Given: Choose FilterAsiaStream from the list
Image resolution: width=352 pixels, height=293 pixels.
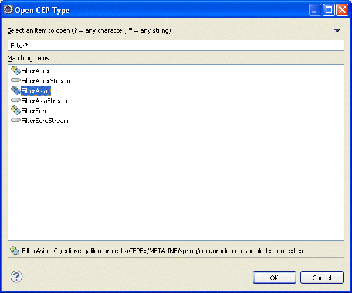Looking at the screenshot, I should [x=44, y=101].
